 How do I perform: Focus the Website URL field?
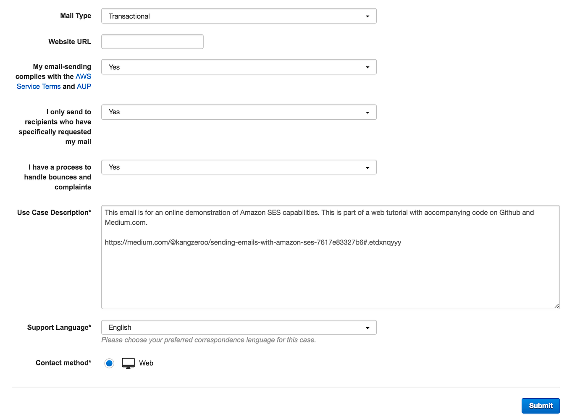152,42
